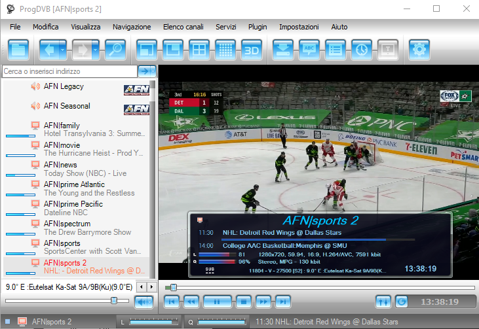Click the circular refresh timeshift icon
The width and height of the screenshot is (479, 329).
(402, 302)
